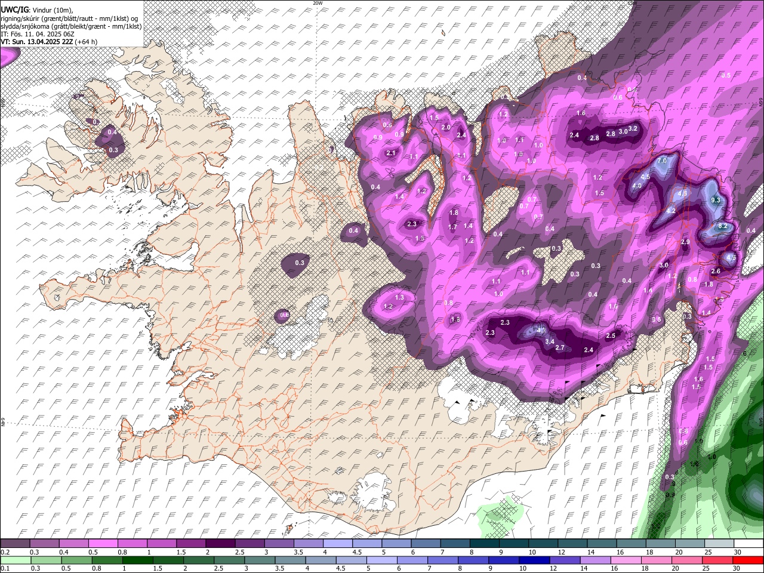Click the initial time 'IT: Fös. 11. 04. 2025 06Z'
This screenshot has height=573, width=764.
(x=37, y=34)
